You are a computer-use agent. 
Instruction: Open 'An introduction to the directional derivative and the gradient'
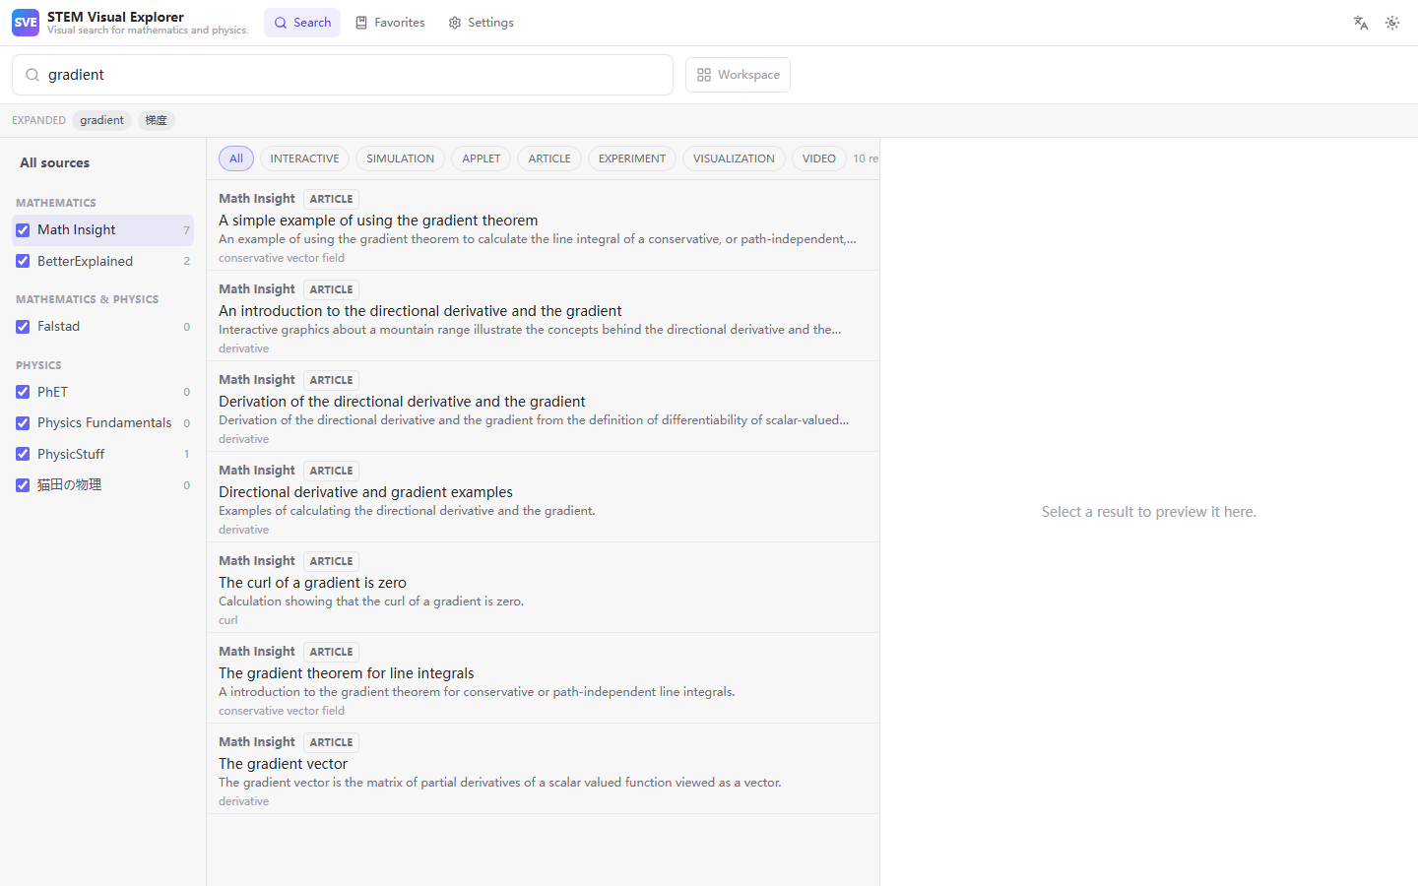[543, 316]
